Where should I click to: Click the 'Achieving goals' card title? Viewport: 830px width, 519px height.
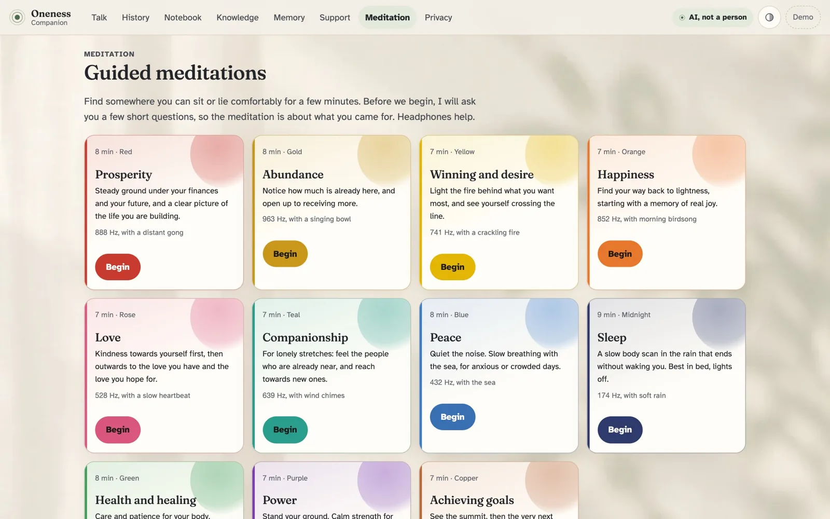472,500
